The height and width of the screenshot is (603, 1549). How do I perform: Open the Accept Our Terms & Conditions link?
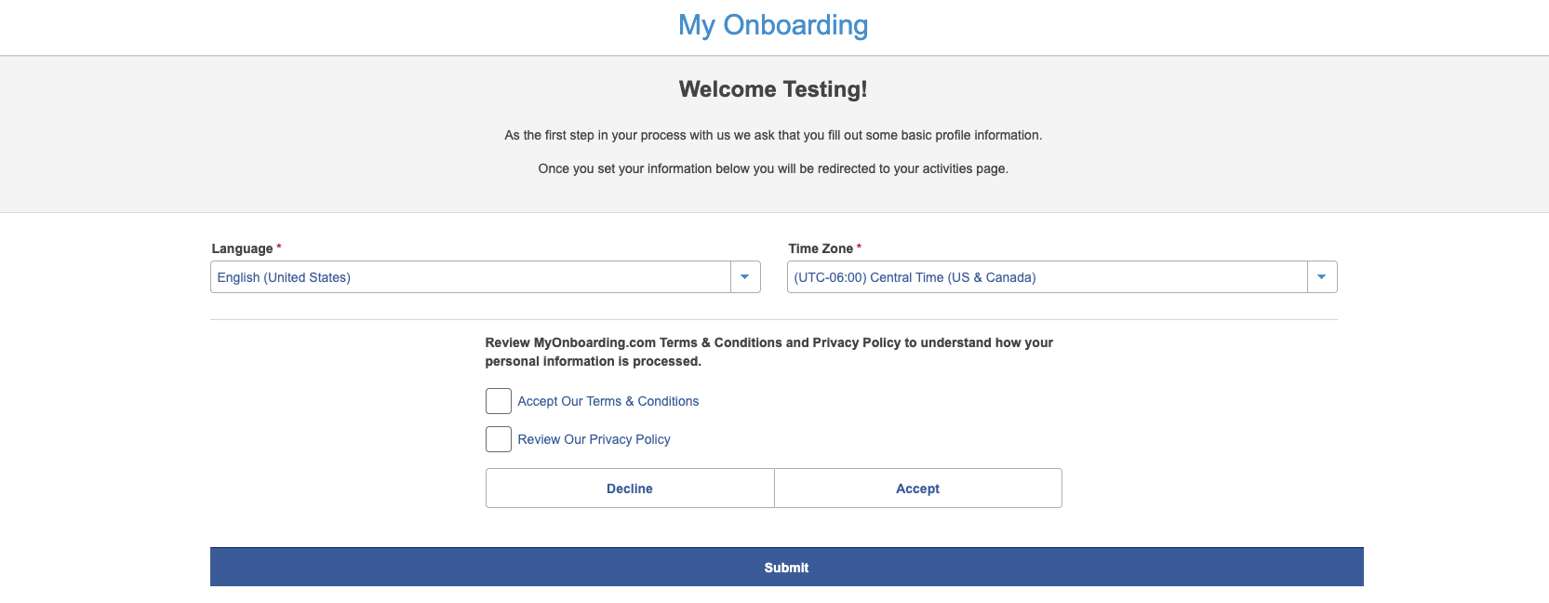click(608, 401)
